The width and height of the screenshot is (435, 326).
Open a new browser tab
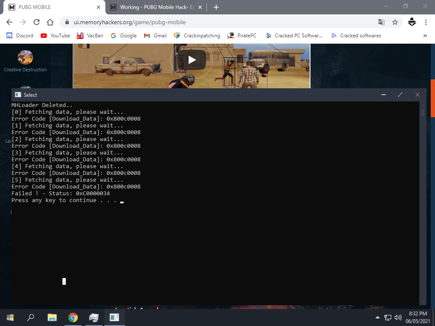pyautogui.click(x=216, y=7)
